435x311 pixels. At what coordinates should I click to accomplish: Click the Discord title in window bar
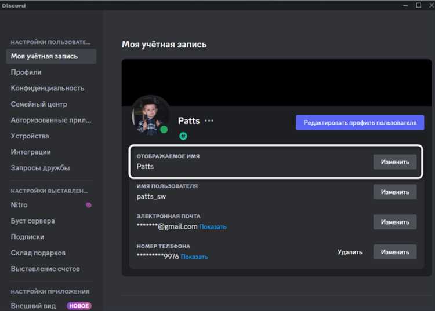[13, 6]
